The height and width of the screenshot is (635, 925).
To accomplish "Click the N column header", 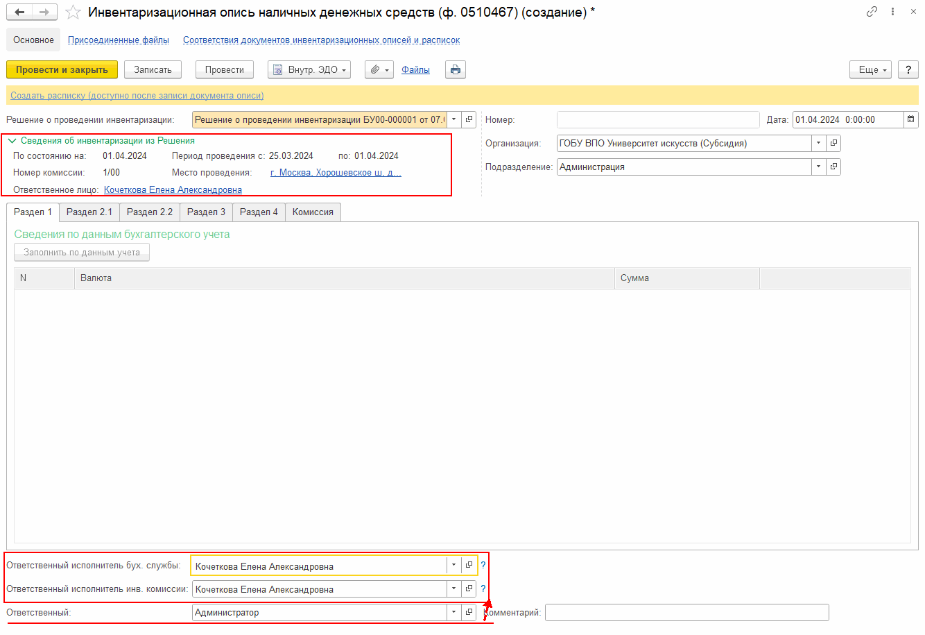I will (x=44, y=278).
